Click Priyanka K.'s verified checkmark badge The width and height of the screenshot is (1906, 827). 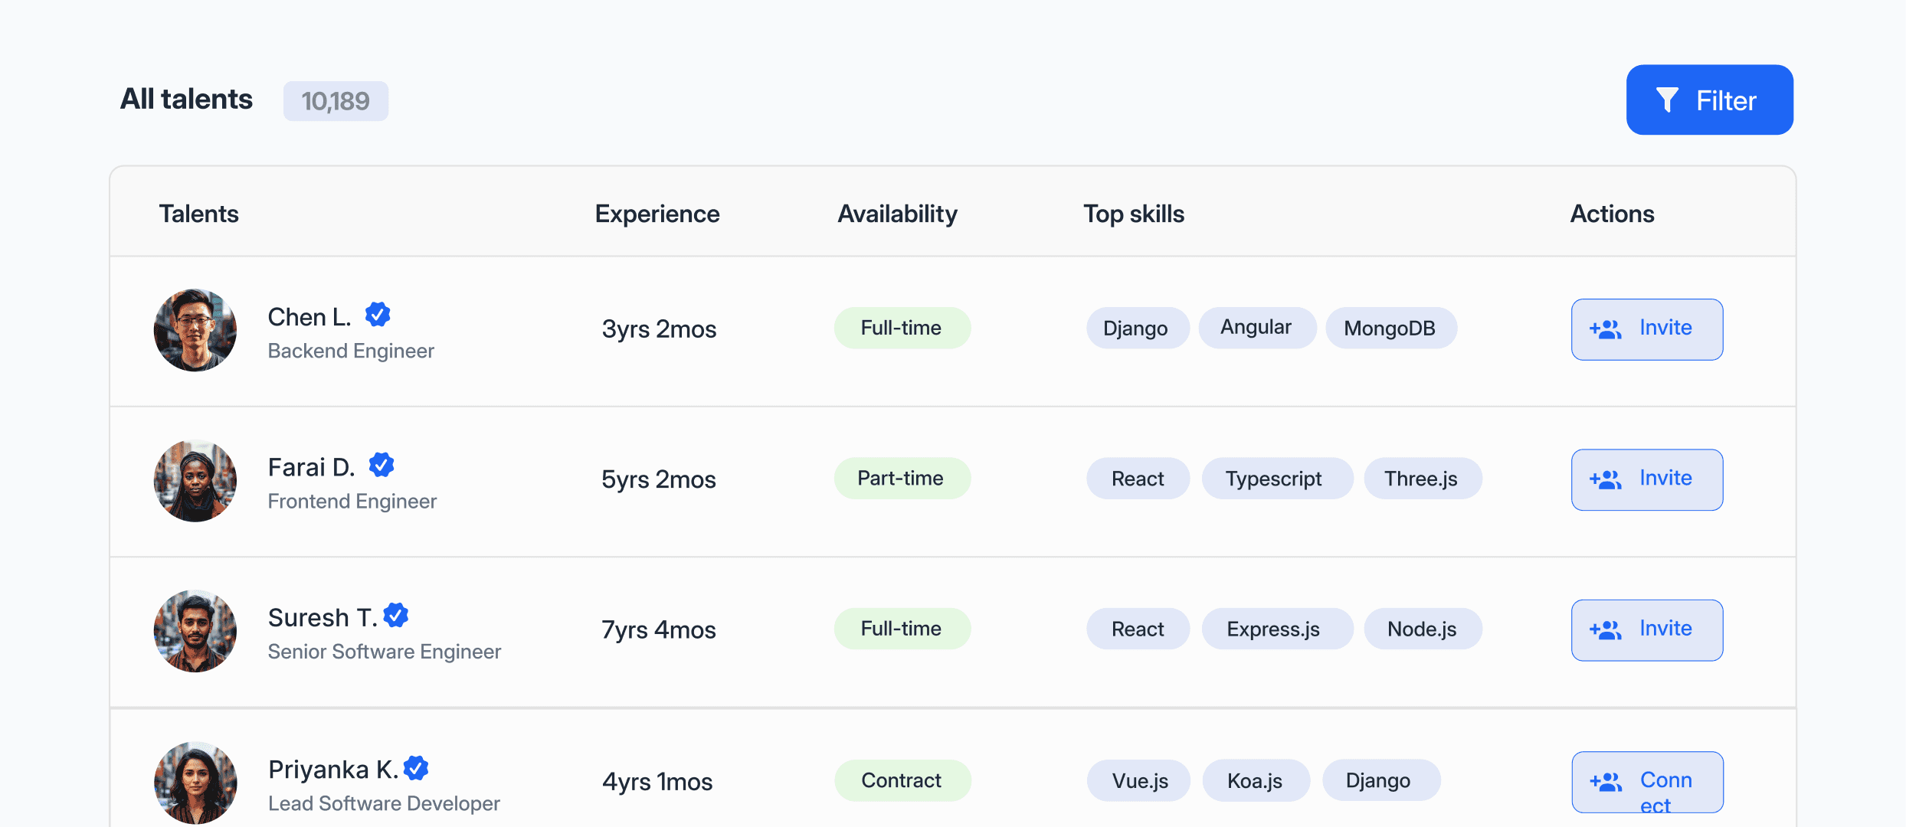pyautogui.click(x=416, y=767)
